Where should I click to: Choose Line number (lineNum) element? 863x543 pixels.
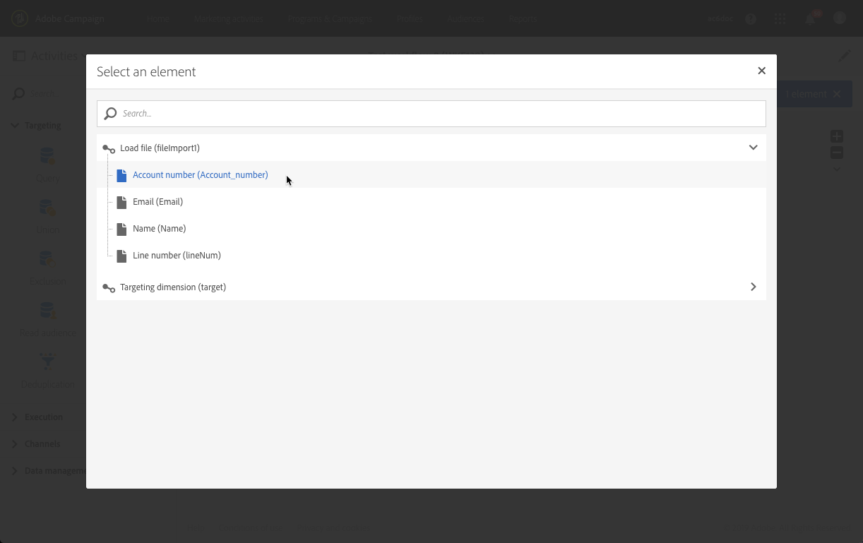(x=177, y=256)
